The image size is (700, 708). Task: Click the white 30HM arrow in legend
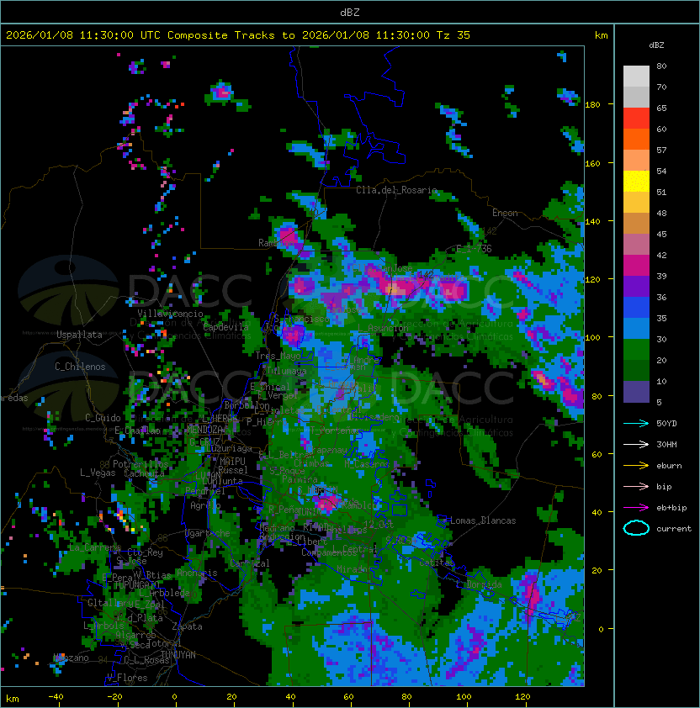click(x=636, y=444)
